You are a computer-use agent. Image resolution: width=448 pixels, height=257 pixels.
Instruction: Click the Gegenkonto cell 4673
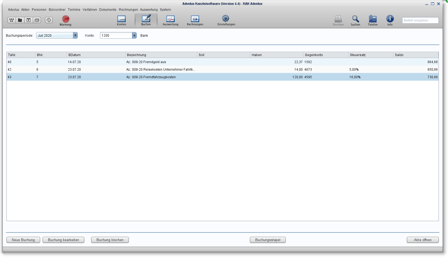point(308,70)
